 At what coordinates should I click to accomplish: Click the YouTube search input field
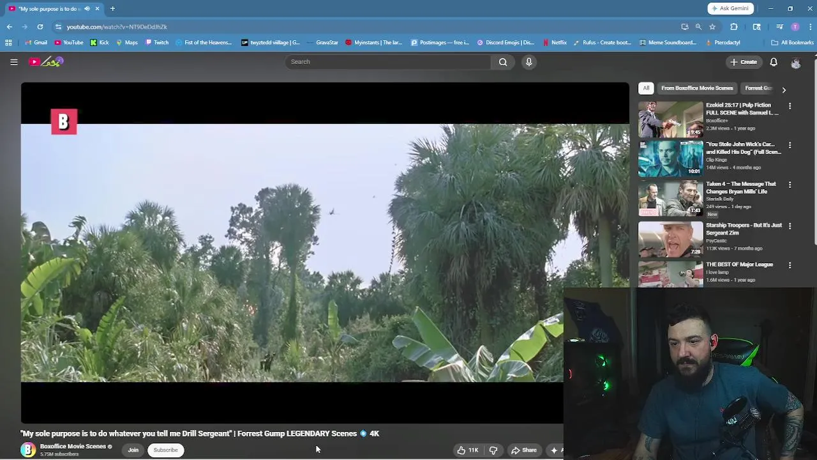pyautogui.click(x=387, y=62)
